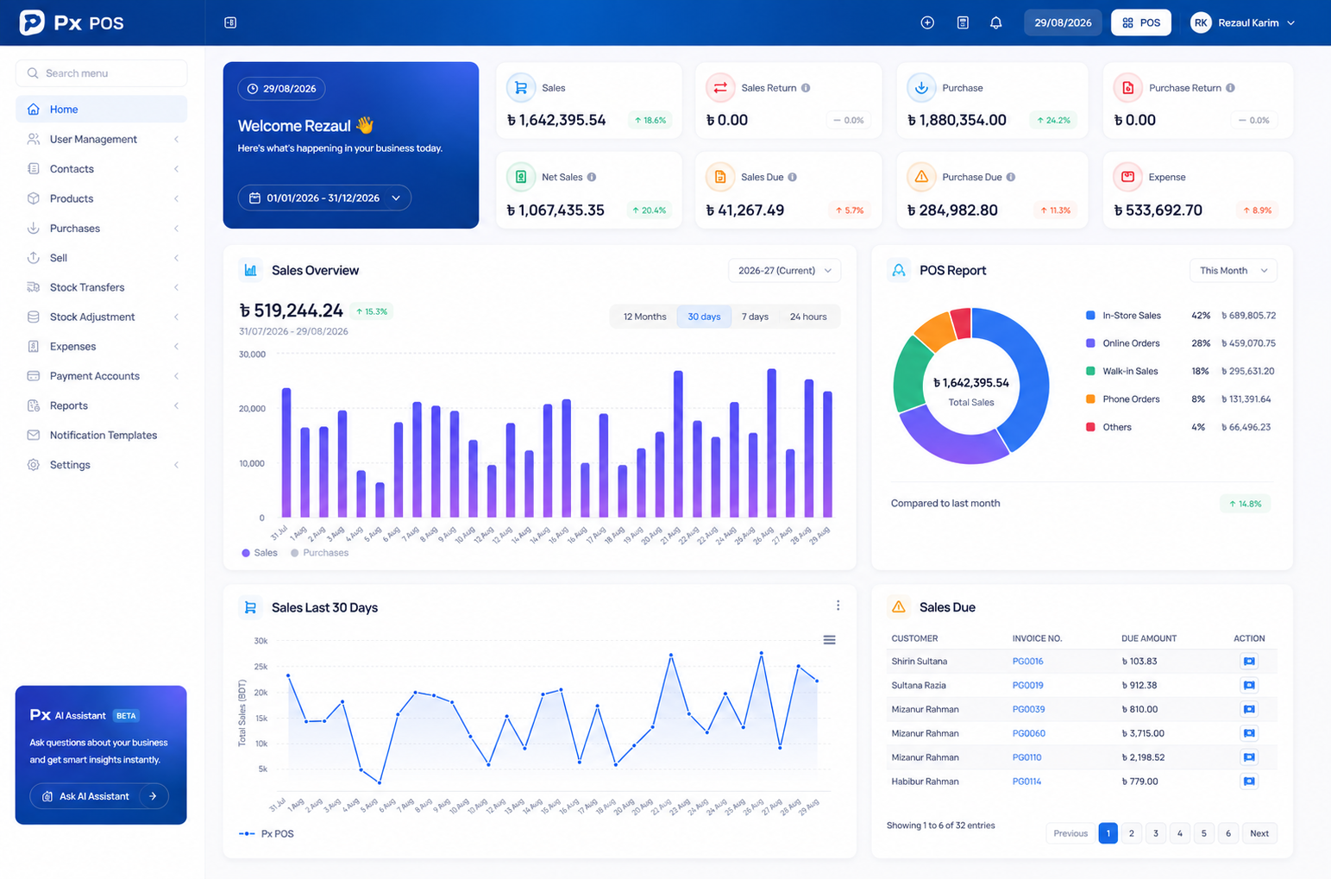
Task: Click action icon for Sultana Razia row
Action: (1248, 686)
